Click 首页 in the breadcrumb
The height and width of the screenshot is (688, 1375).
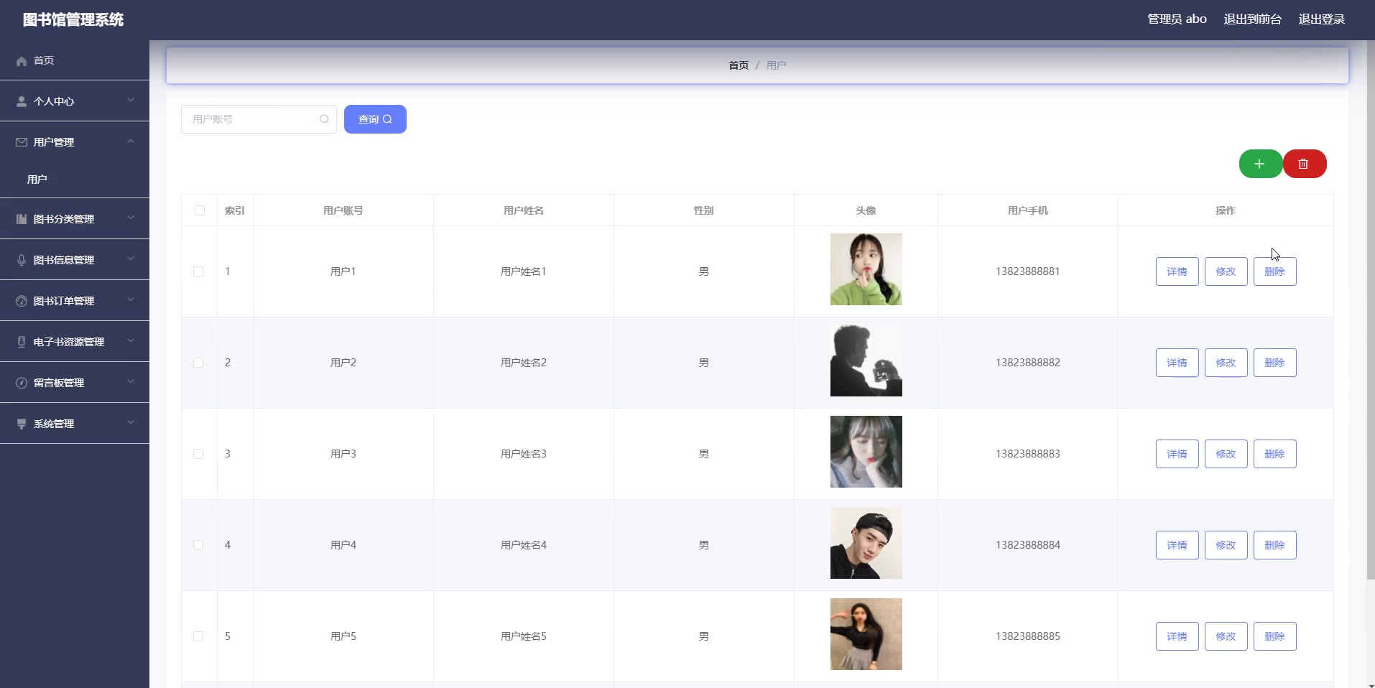tap(739, 65)
